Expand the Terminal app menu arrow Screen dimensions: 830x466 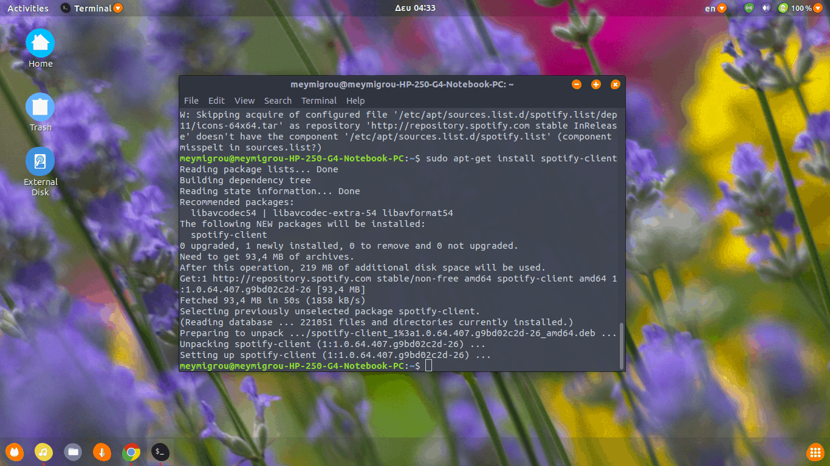(118, 8)
